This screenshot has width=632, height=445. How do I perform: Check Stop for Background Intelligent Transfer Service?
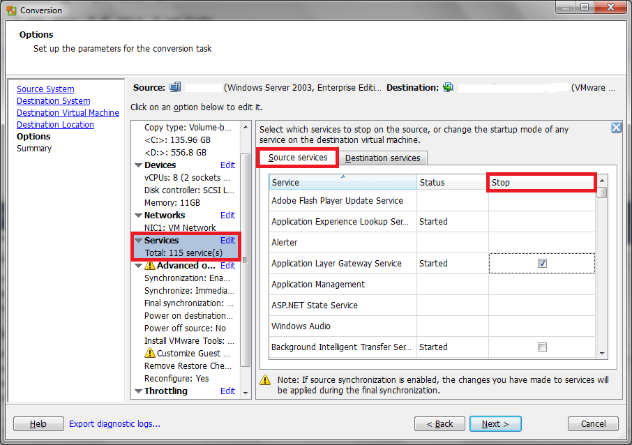click(x=542, y=347)
